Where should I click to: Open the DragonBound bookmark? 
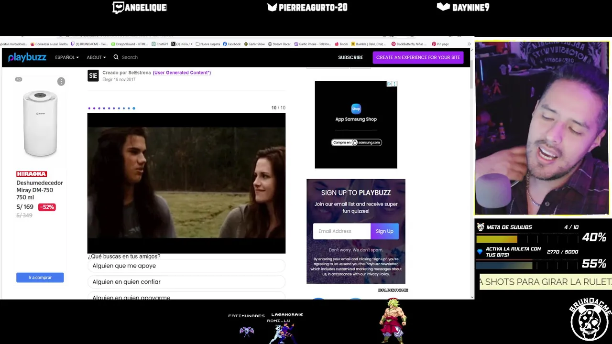(x=130, y=44)
